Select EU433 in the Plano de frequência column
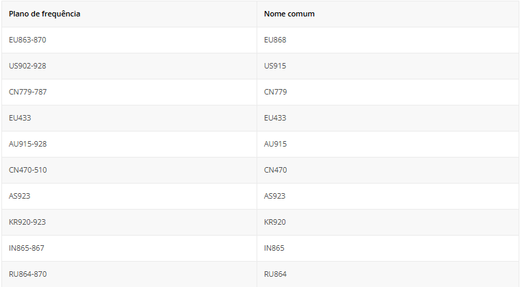520x287 pixels. (x=20, y=118)
